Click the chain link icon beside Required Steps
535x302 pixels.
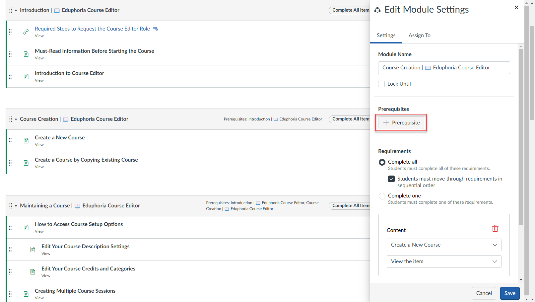pyautogui.click(x=26, y=32)
